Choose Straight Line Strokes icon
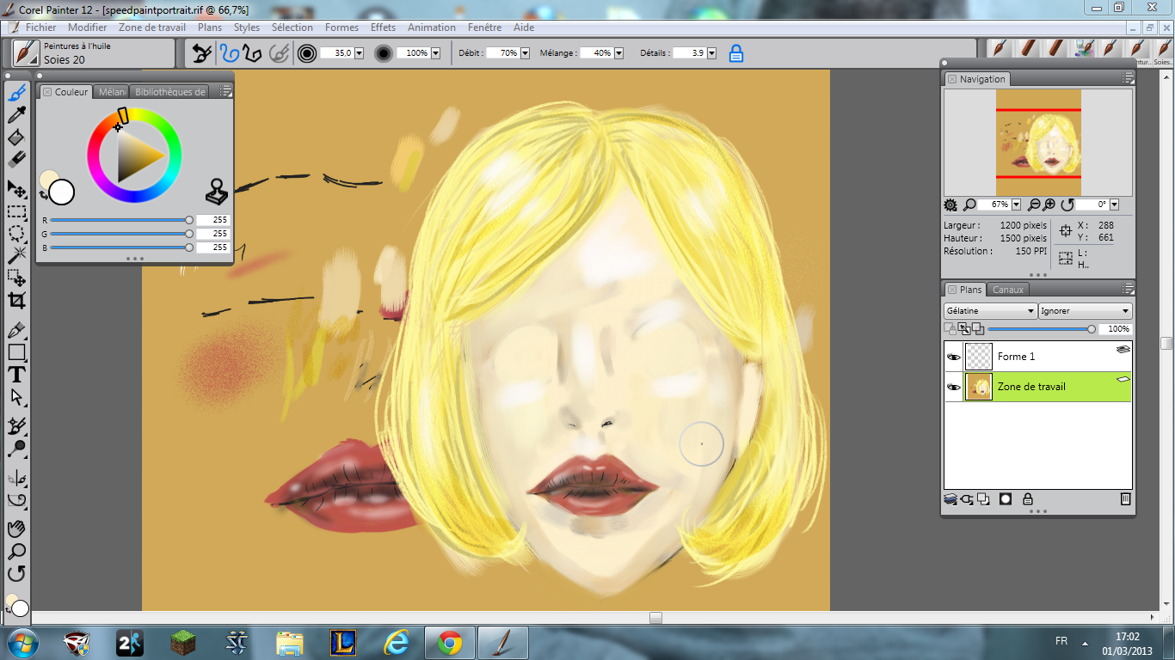Image resolution: width=1175 pixels, height=660 pixels. 251,53
